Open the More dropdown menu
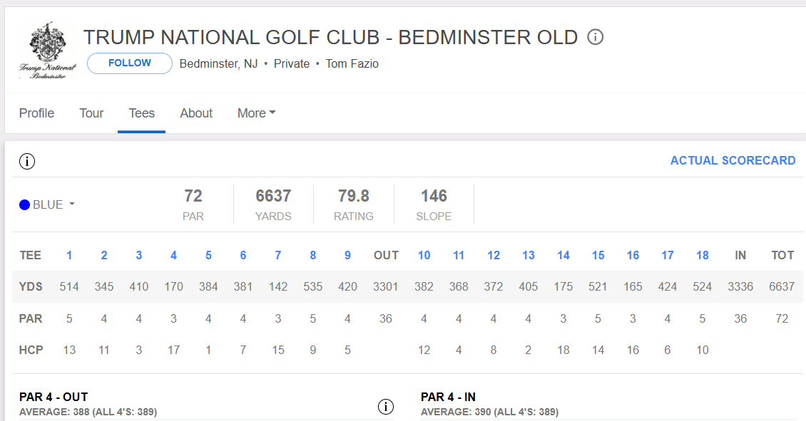 point(257,113)
